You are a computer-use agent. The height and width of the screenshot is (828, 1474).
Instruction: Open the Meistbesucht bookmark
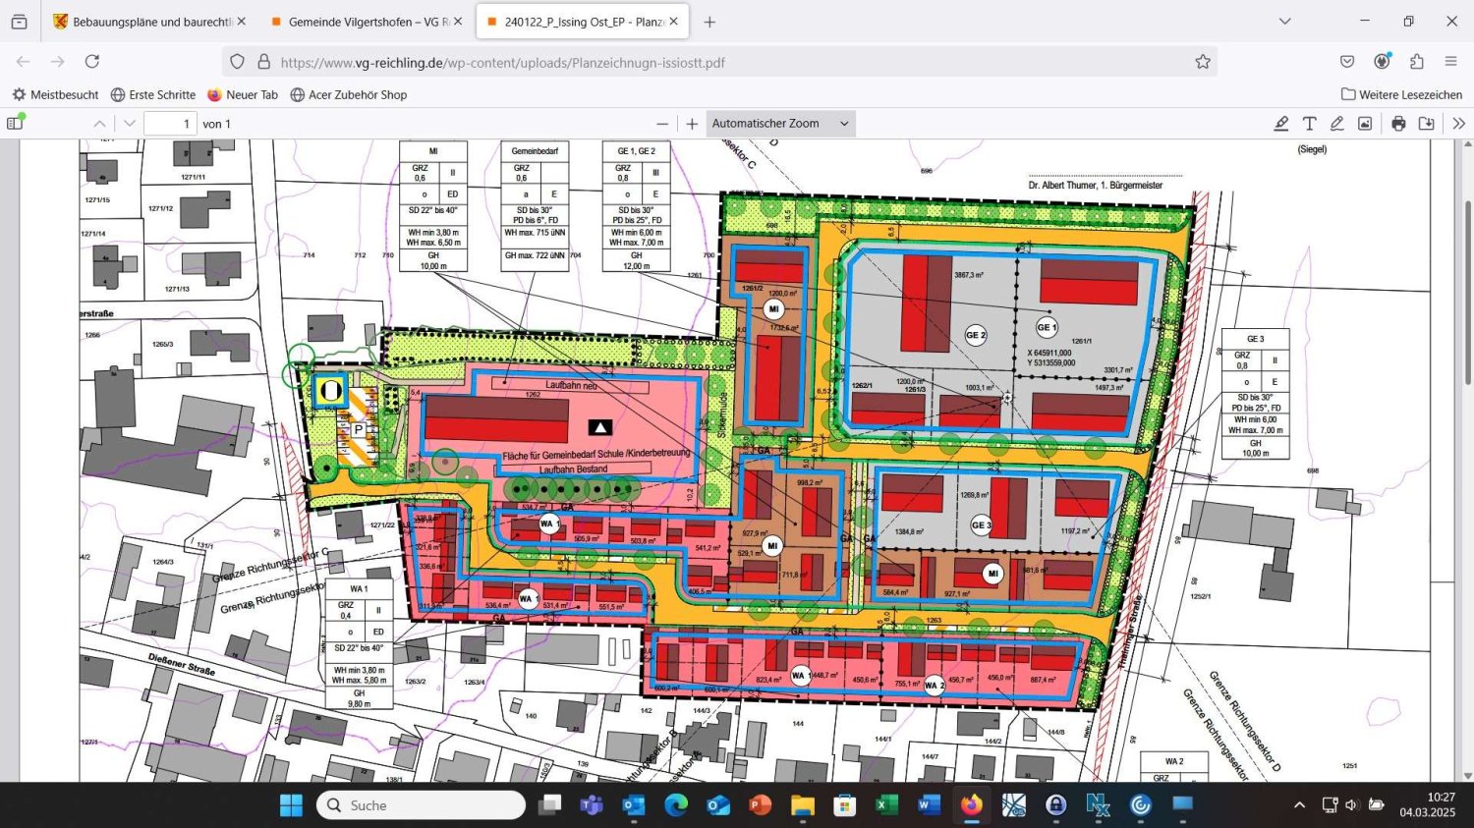(x=55, y=95)
